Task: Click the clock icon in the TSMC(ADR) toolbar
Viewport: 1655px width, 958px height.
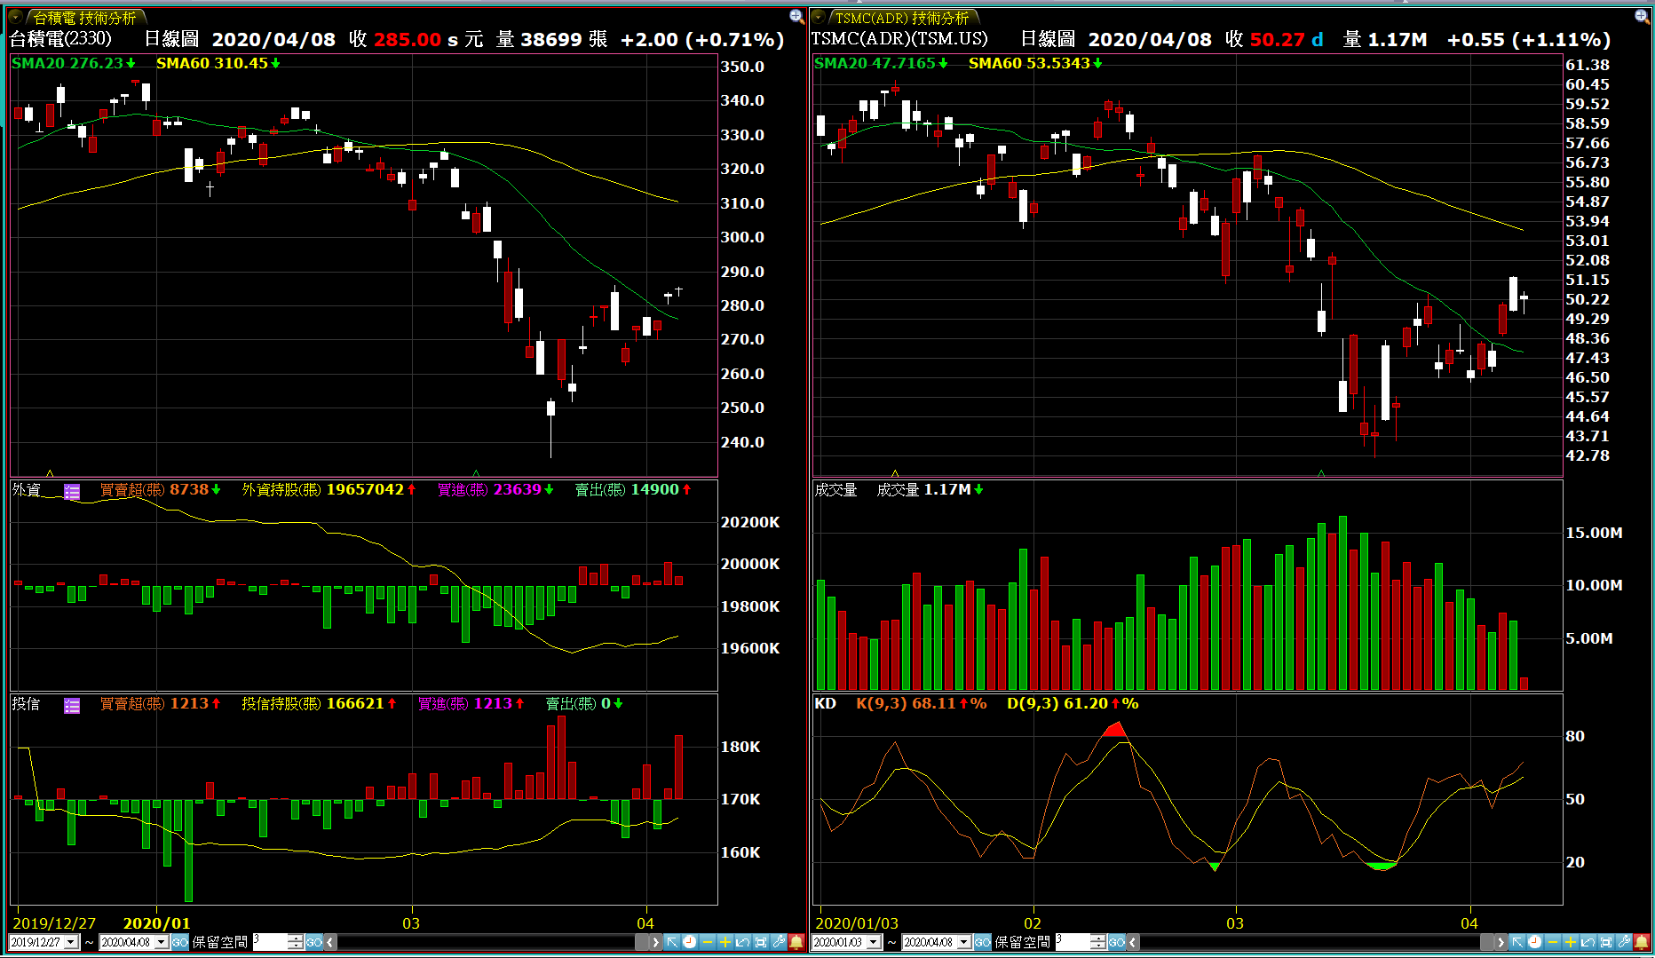Action: point(1535,942)
